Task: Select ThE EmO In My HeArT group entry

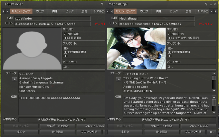Action: click(145, 82)
